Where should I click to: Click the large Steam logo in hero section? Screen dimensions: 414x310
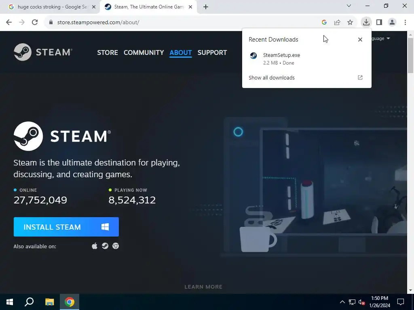[62, 136]
